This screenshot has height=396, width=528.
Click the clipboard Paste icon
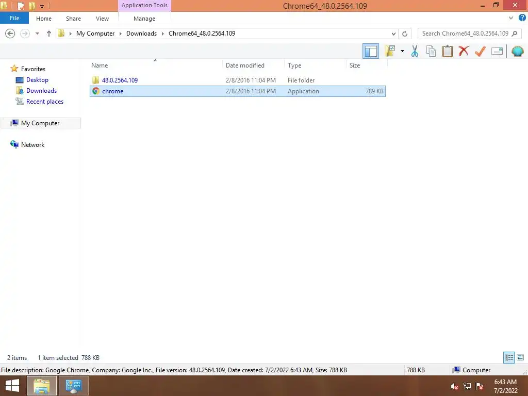(447, 51)
